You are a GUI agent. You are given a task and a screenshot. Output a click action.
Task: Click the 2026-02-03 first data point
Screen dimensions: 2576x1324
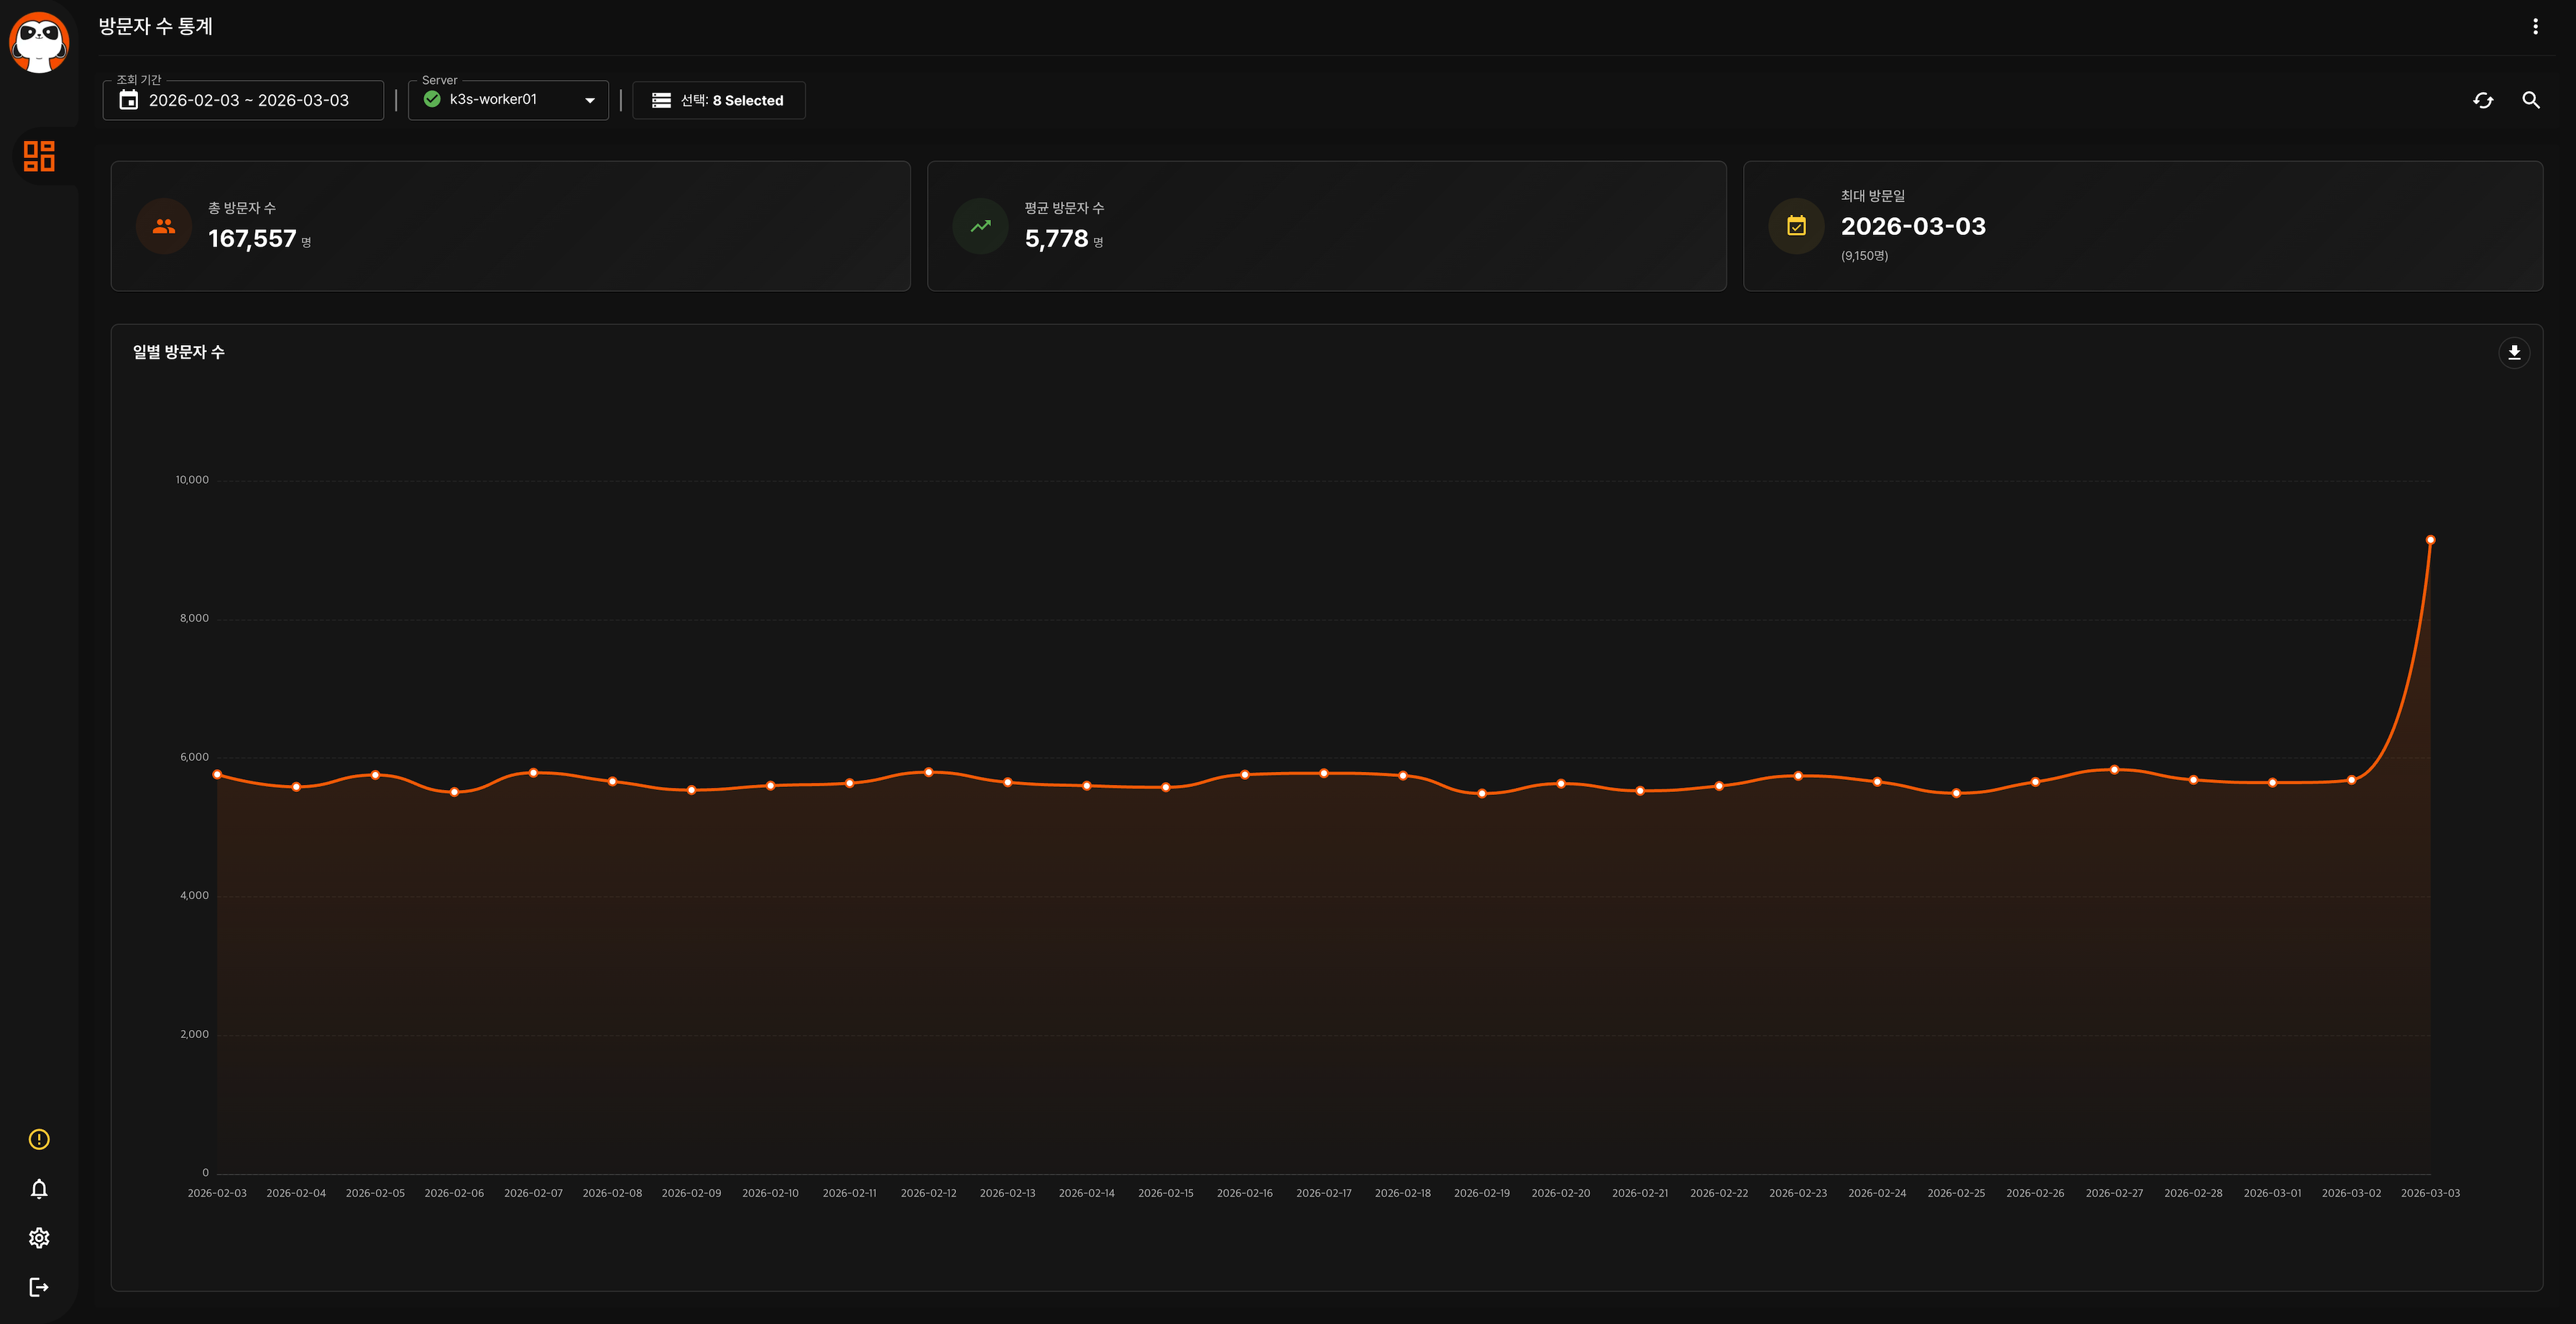[x=217, y=774]
